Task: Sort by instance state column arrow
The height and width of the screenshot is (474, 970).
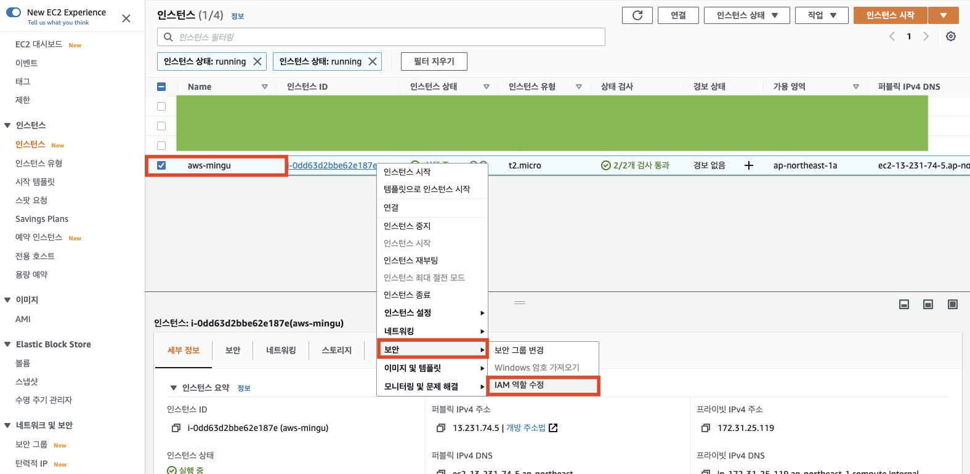Action: click(x=487, y=87)
